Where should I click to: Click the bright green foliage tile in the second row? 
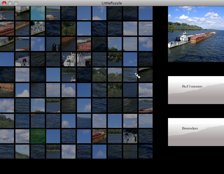(x=69, y=29)
